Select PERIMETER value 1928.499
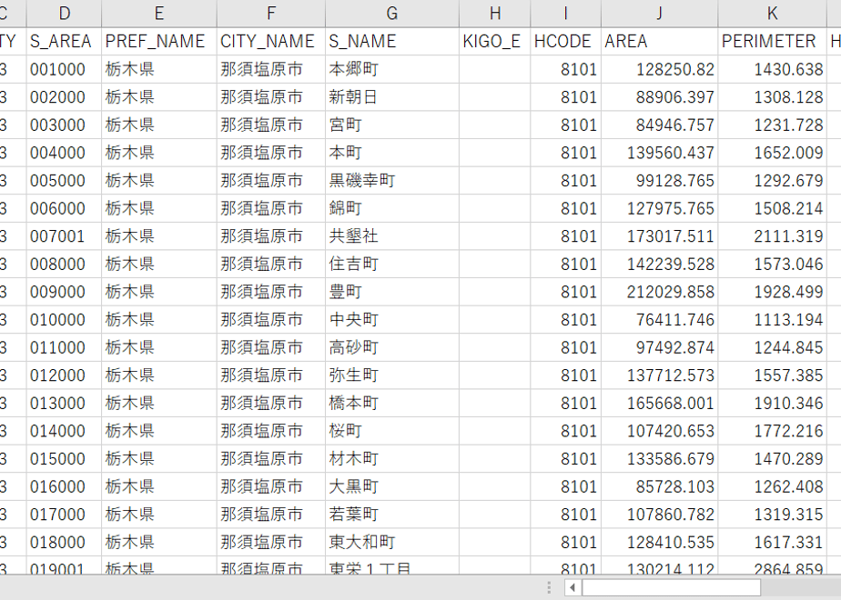The height and width of the screenshot is (600, 841). coord(772,292)
